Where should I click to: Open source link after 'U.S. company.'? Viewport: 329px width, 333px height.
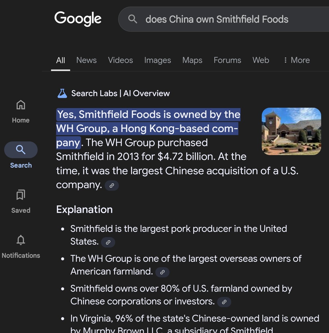pos(112,185)
